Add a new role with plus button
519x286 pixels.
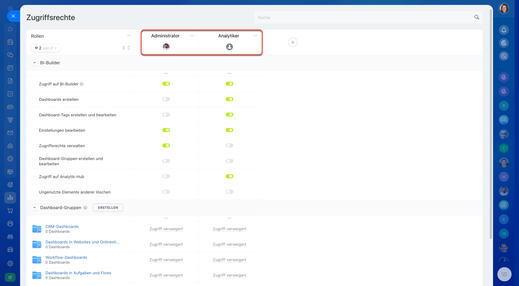coord(293,42)
